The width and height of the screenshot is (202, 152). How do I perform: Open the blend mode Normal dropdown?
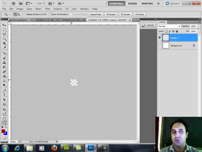click(x=169, y=26)
